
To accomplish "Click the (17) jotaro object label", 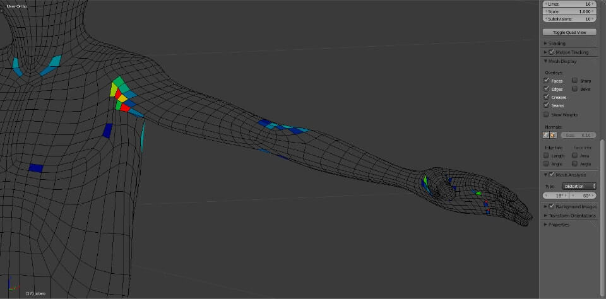I will (35, 293).
